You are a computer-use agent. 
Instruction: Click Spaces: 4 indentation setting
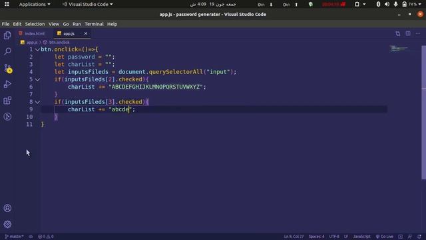pos(316,237)
